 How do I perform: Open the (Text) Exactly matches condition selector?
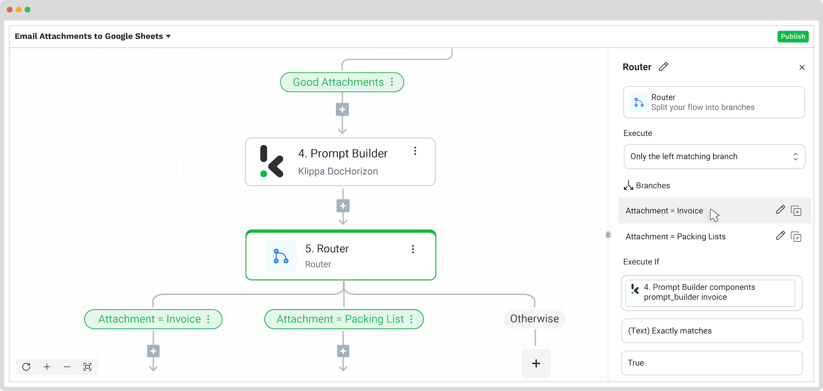coord(712,331)
